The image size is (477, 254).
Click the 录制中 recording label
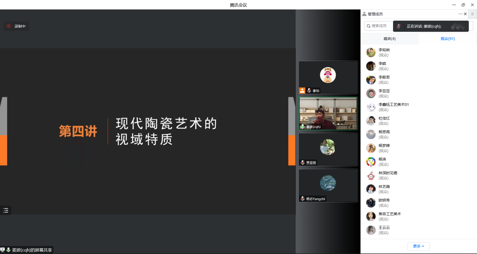click(20, 26)
